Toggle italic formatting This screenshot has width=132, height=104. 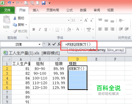40,29
